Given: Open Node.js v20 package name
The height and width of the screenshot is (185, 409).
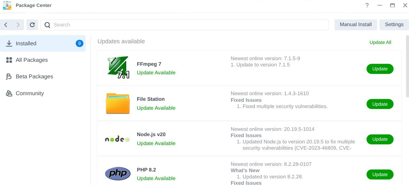Looking at the screenshot, I should 151,134.
